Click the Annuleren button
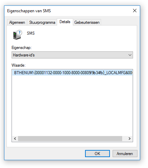The width and height of the screenshot is (148, 168). 125,154
